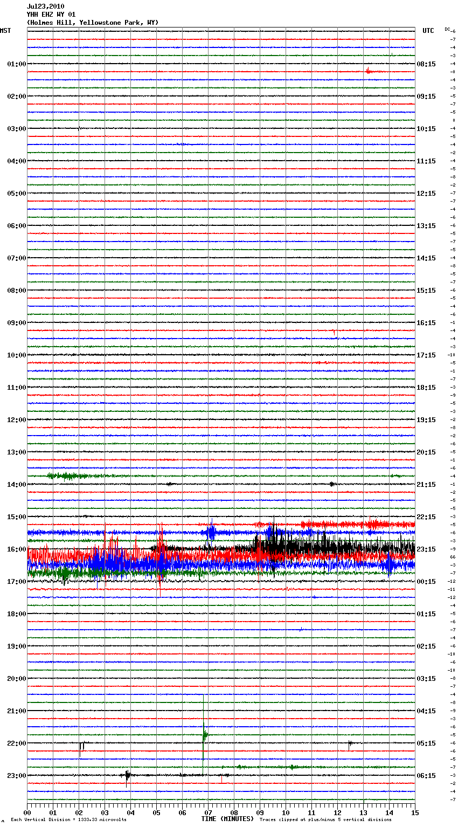Select the station code YHH EHZ WY 01
Screen dimensions: 458x827
51,15
